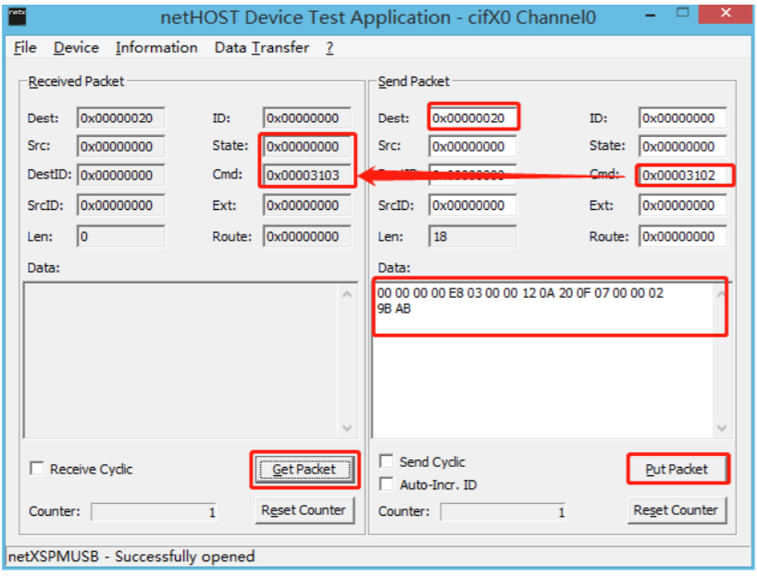Open the ? help menu
The width and height of the screenshot is (757, 576).
pos(329,48)
